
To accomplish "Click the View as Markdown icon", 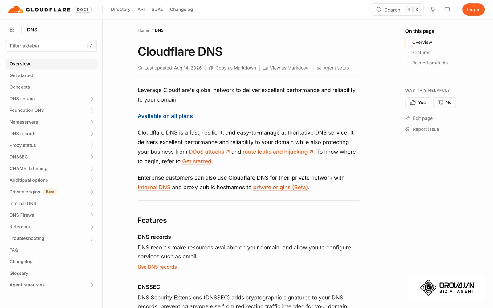I will tap(265, 68).
